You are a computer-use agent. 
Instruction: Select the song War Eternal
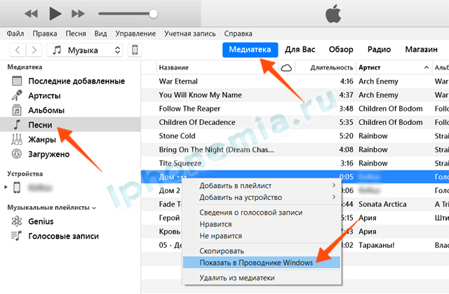click(178, 81)
